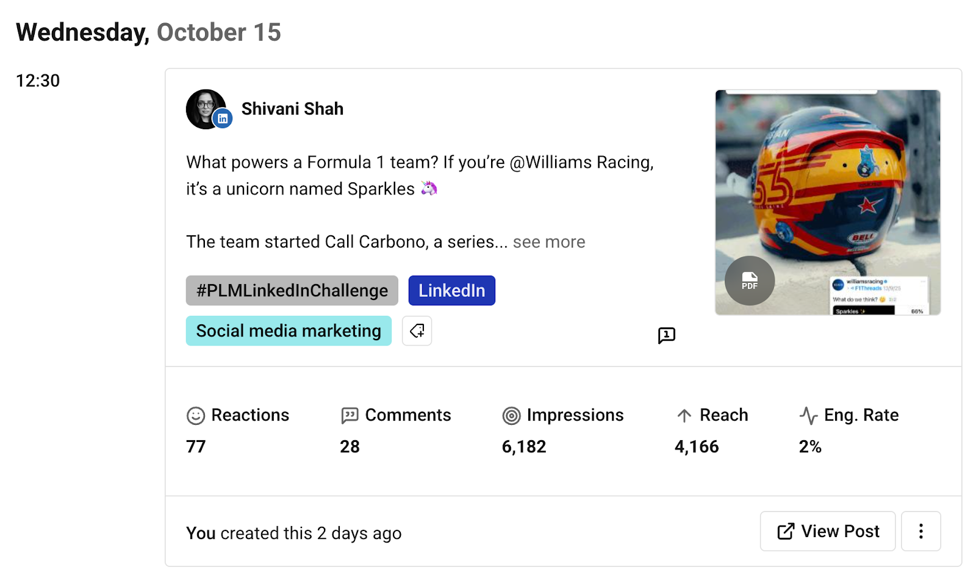Select the #PLMLinkedInChallenge tag
The height and width of the screenshot is (581, 976).
coord(292,290)
